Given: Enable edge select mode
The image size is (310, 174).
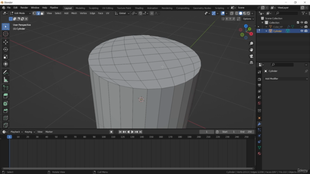Looking at the screenshot, I should click(38, 13).
